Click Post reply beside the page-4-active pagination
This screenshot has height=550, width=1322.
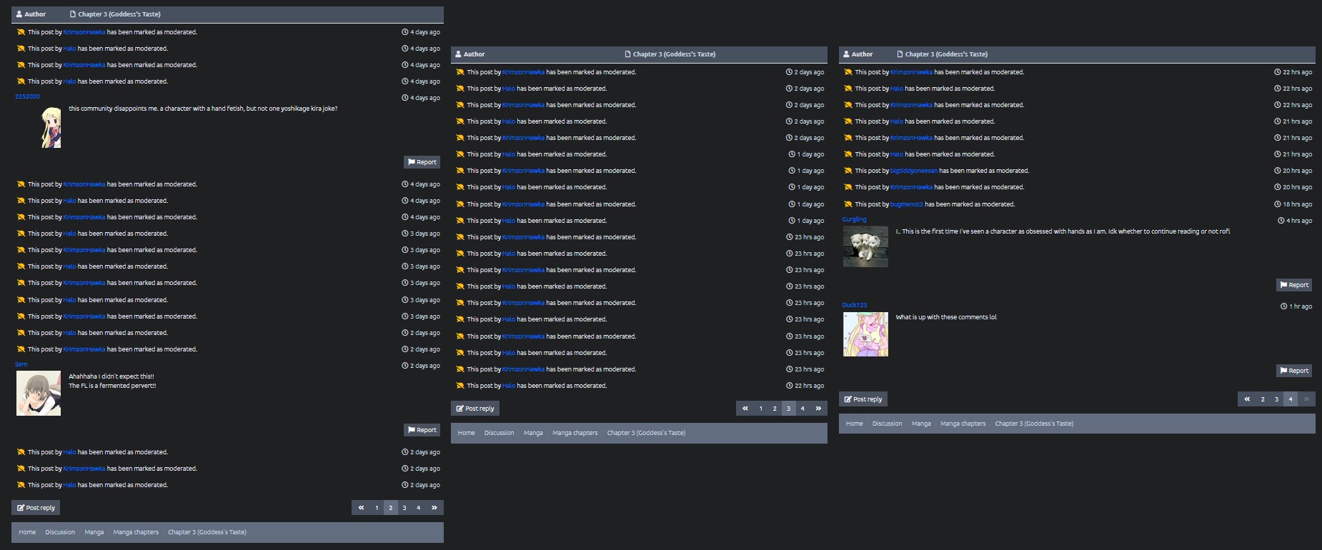(x=863, y=399)
